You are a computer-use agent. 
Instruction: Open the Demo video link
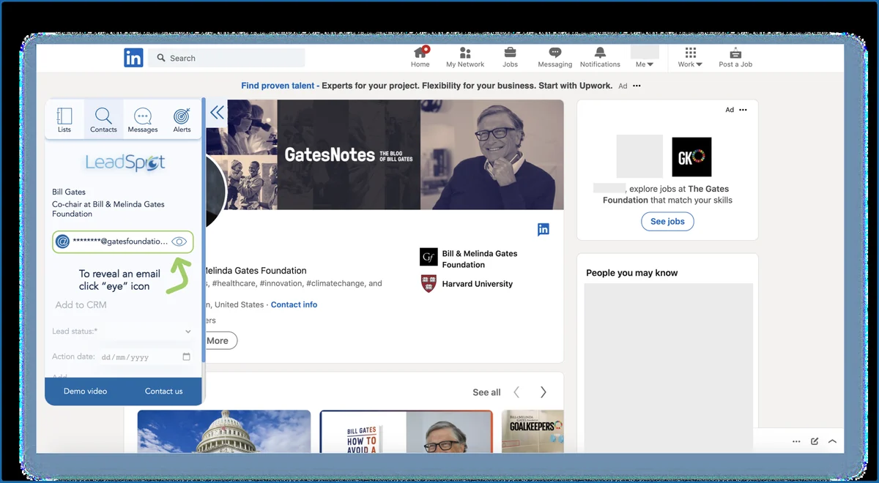(x=85, y=391)
